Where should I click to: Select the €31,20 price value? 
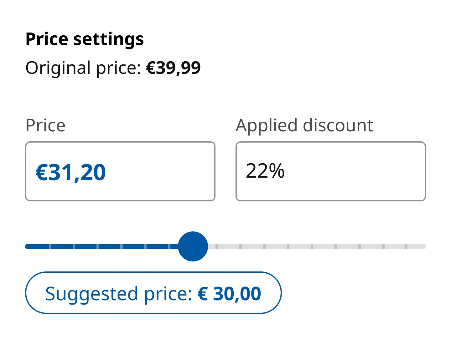click(70, 172)
